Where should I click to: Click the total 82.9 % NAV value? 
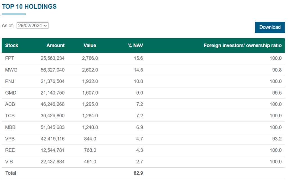[138, 173]
